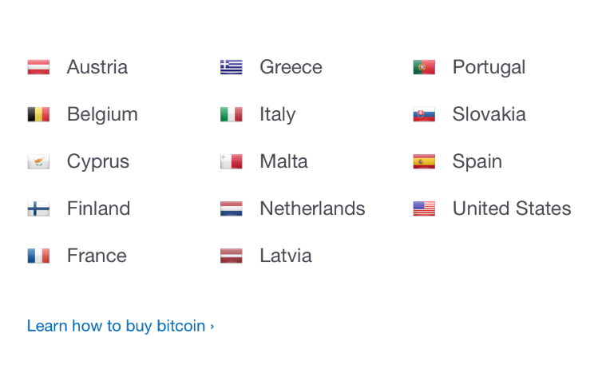The image size is (602, 377).
Task: Click the Portugal flag icon
Action: (424, 67)
